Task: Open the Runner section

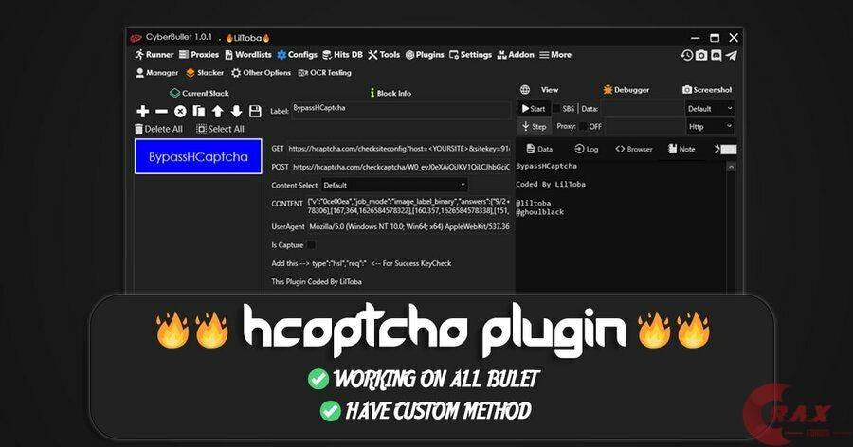Action: (x=154, y=54)
